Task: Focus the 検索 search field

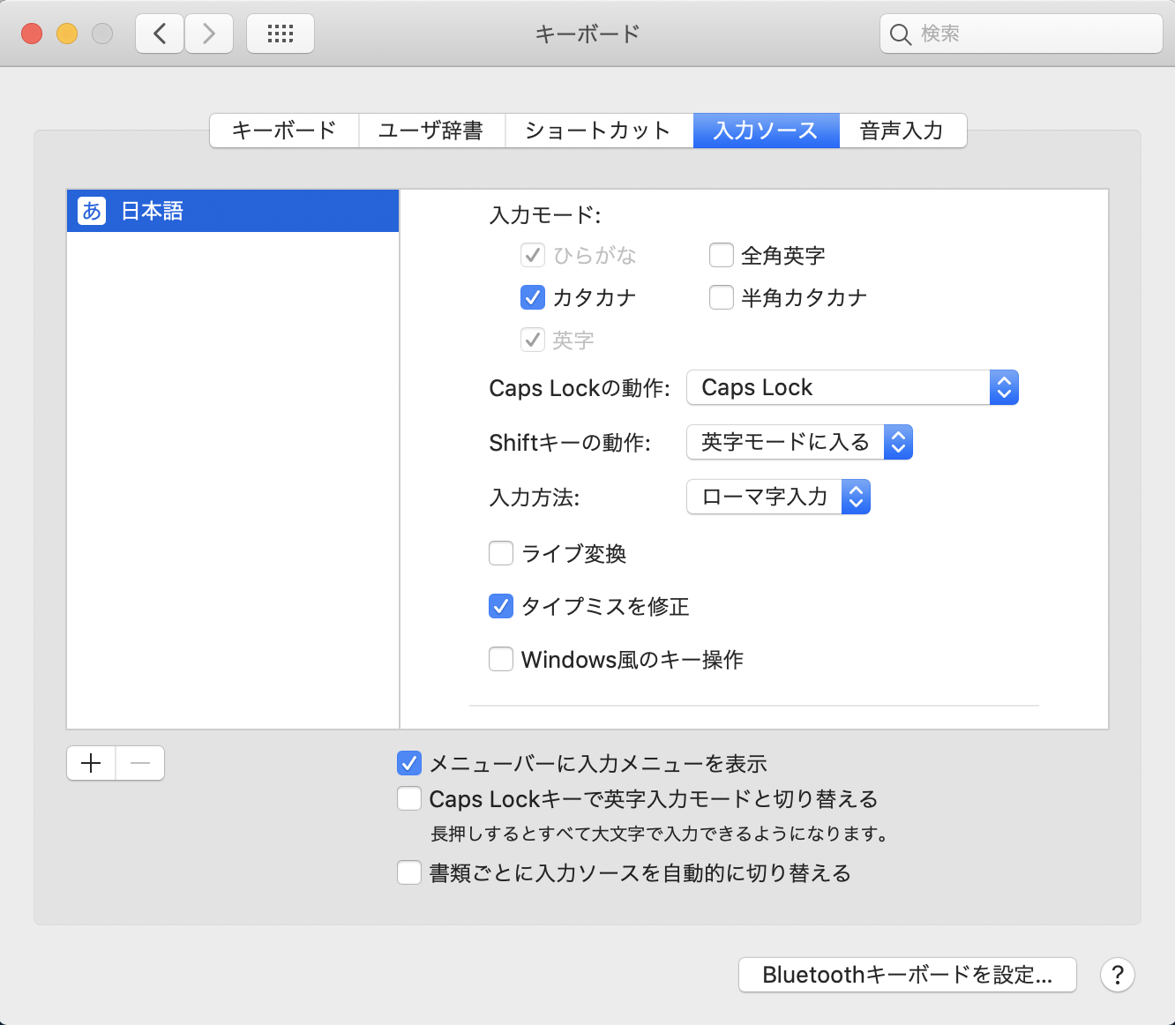Action: click(x=1021, y=34)
